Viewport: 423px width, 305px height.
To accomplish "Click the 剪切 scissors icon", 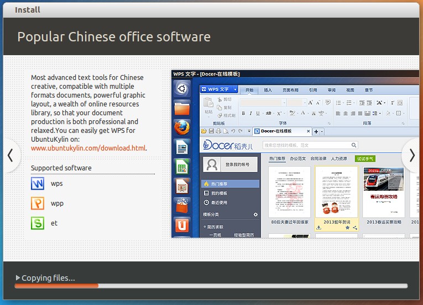I will [220, 99].
